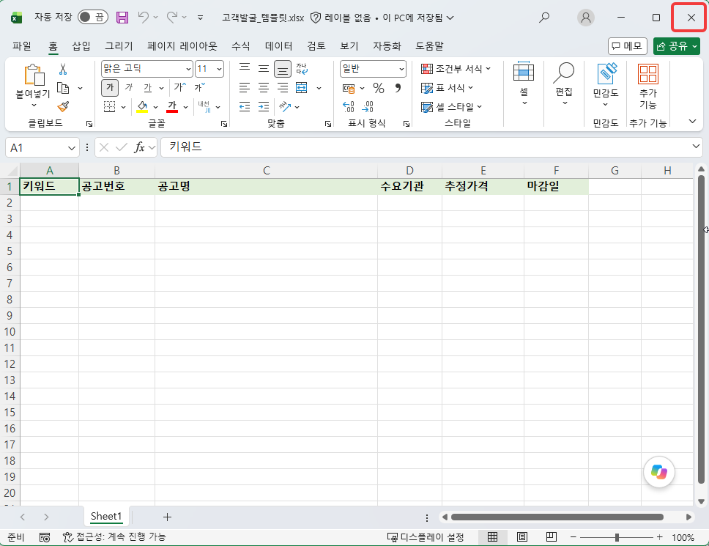Switch to the Insert tab
The image size is (709, 546).
[81, 45]
